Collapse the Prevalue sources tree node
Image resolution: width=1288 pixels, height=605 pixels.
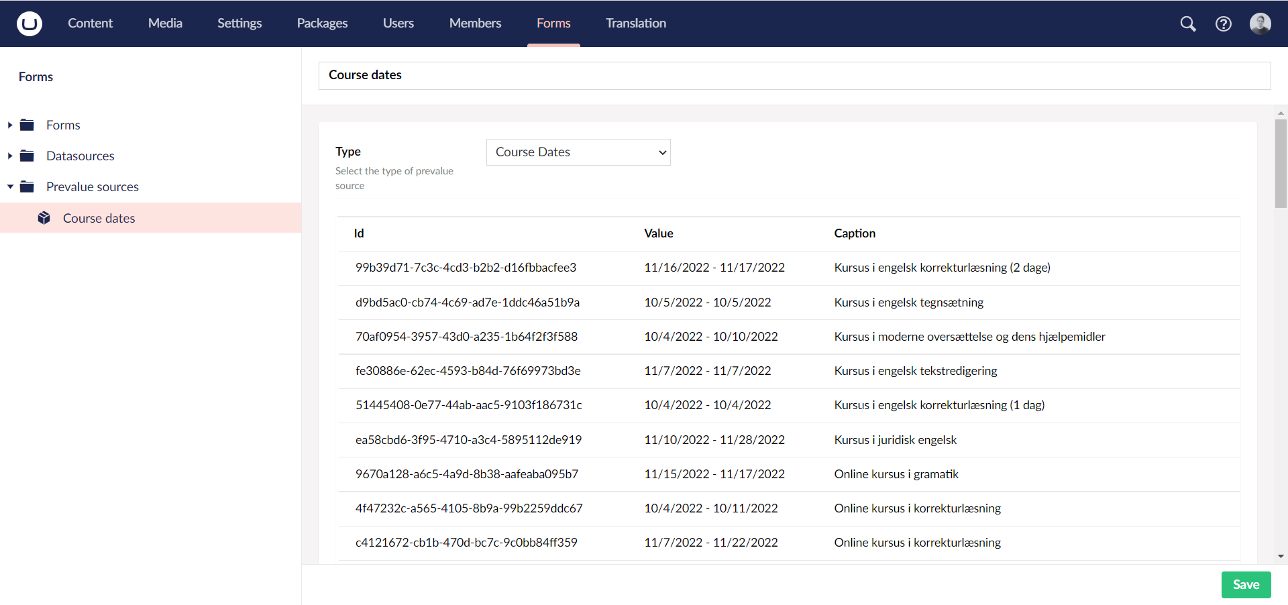click(9, 186)
